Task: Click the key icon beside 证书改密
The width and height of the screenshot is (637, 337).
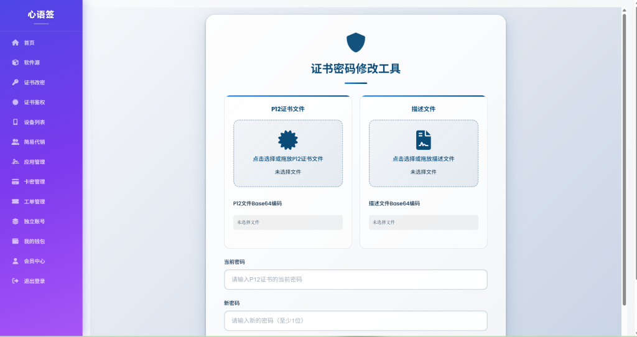Action: (16, 83)
